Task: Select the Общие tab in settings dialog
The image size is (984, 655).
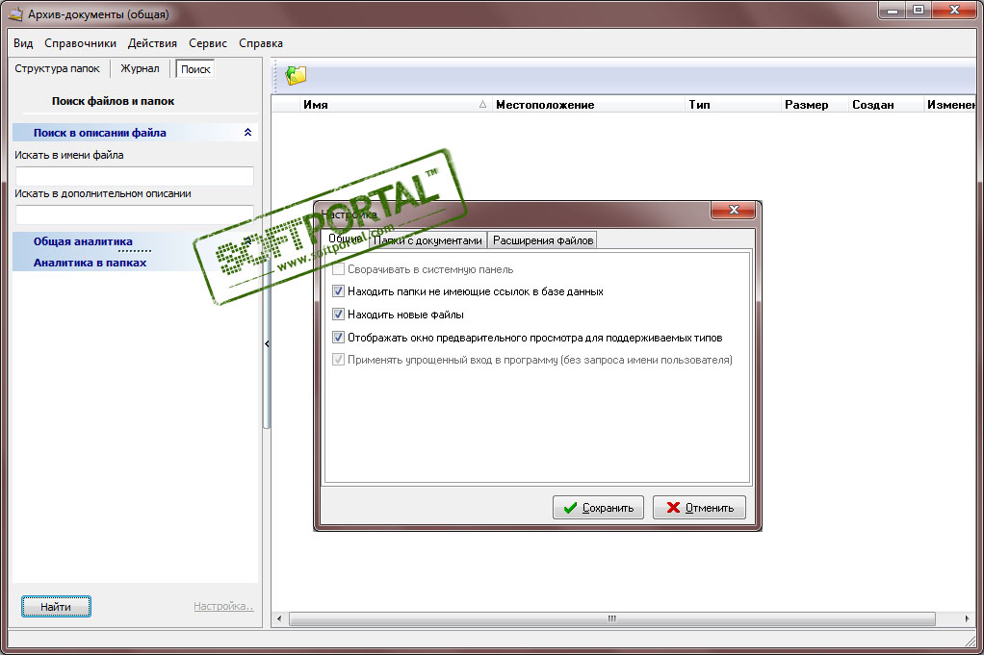Action: pyautogui.click(x=345, y=239)
